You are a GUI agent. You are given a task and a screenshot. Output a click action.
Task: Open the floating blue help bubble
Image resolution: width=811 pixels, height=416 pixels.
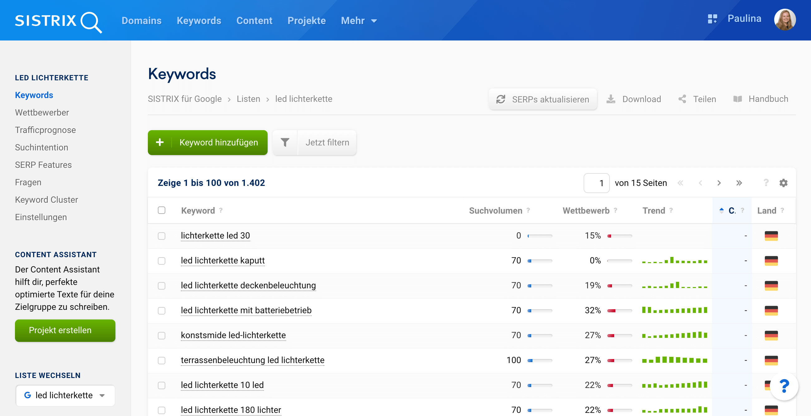[784, 386]
